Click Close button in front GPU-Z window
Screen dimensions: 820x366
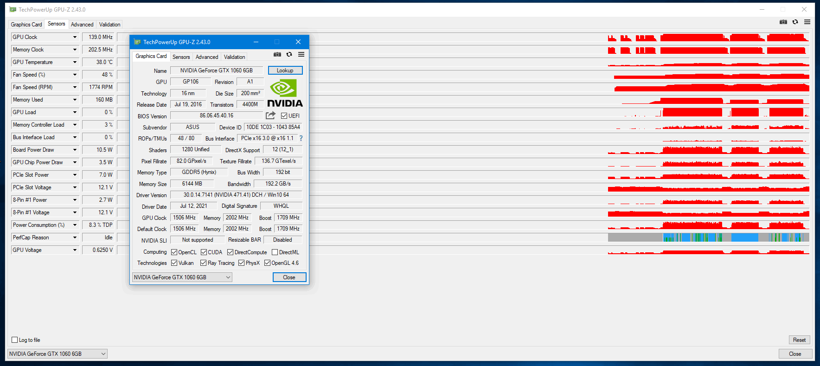click(289, 277)
